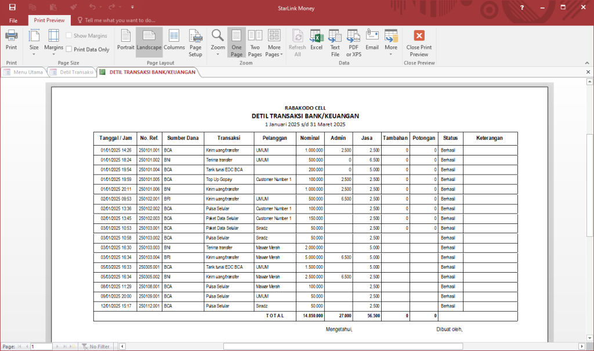
Task: Expand the More export options dropdown
Action: (391, 42)
